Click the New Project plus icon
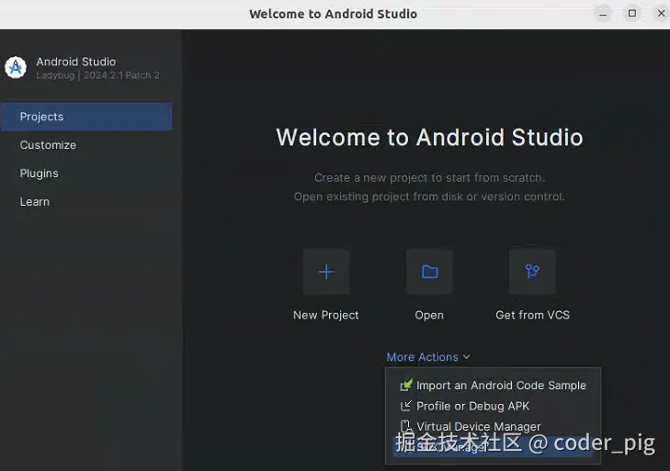 [326, 272]
